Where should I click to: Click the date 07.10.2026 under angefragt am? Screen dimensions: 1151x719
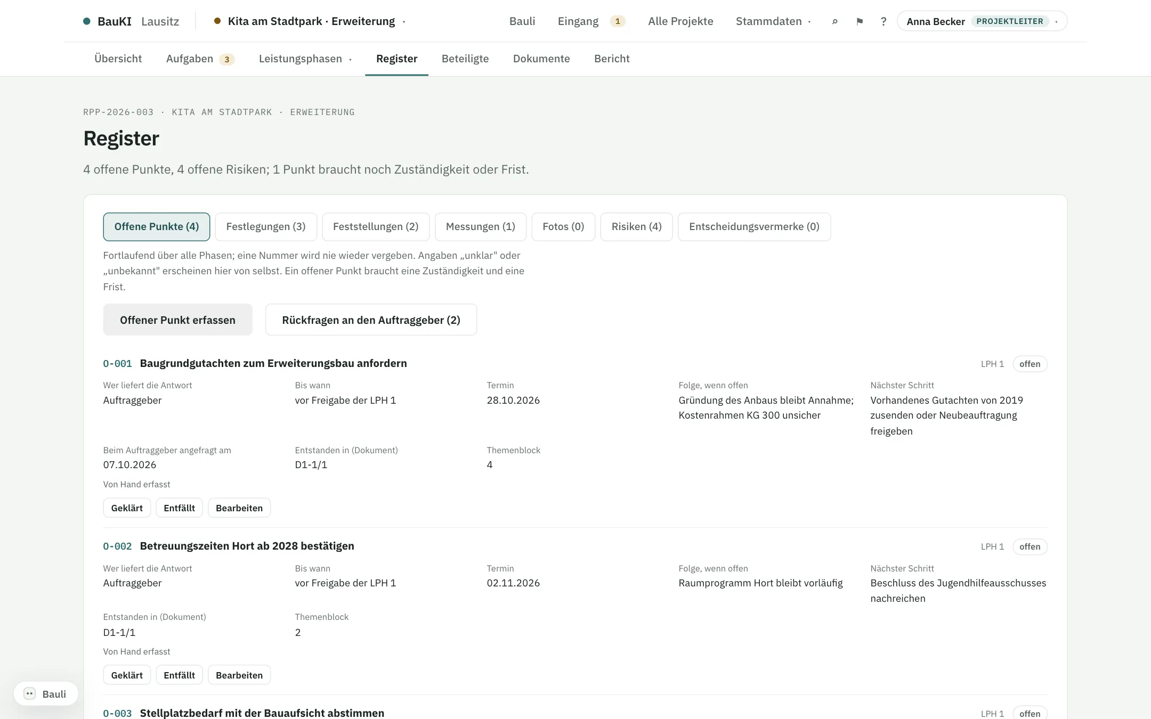[x=129, y=465]
